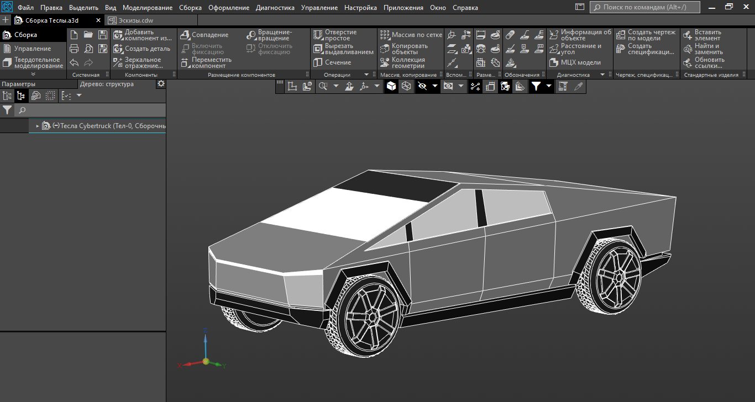Click Создать спецификацию command
Screen dimensions: 755x402
pos(646,49)
